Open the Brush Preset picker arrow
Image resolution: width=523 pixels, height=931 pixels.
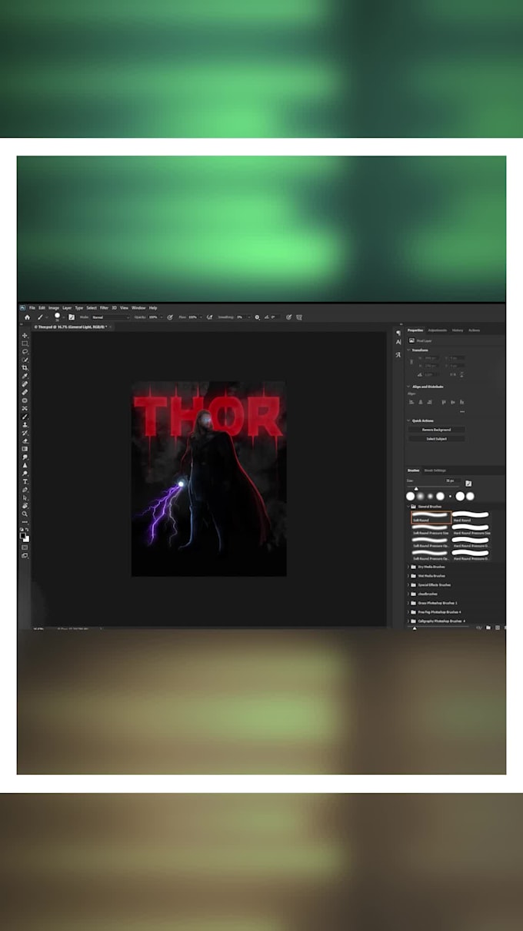coord(63,316)
